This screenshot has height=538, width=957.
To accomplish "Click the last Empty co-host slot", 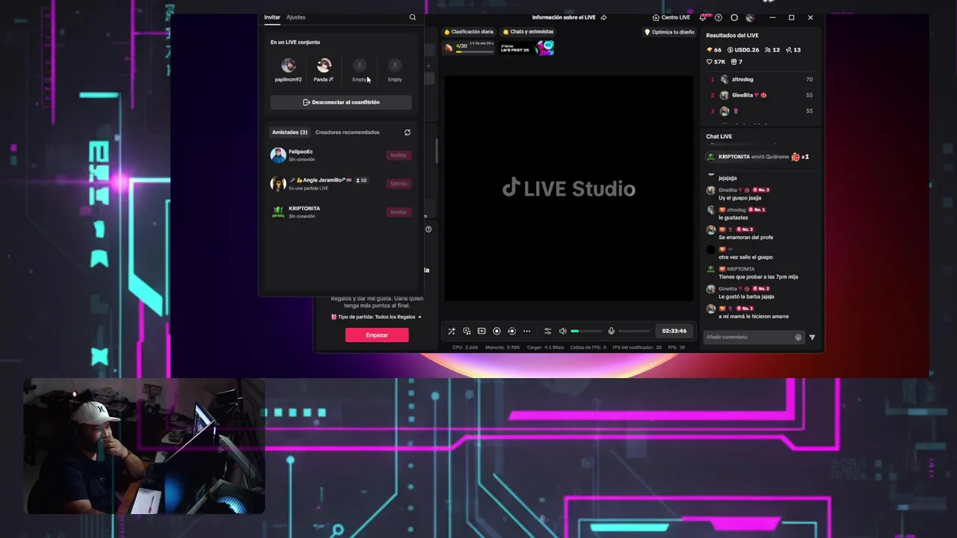I will pos(396,70).
